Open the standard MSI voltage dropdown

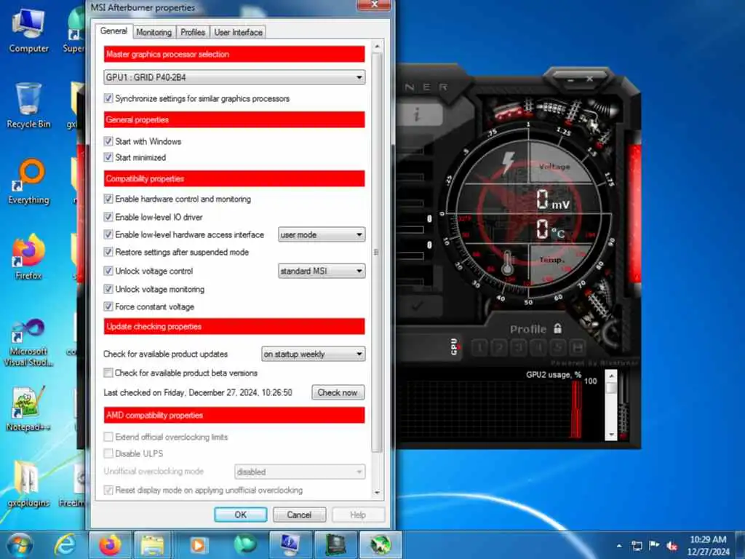coord(322,271)
